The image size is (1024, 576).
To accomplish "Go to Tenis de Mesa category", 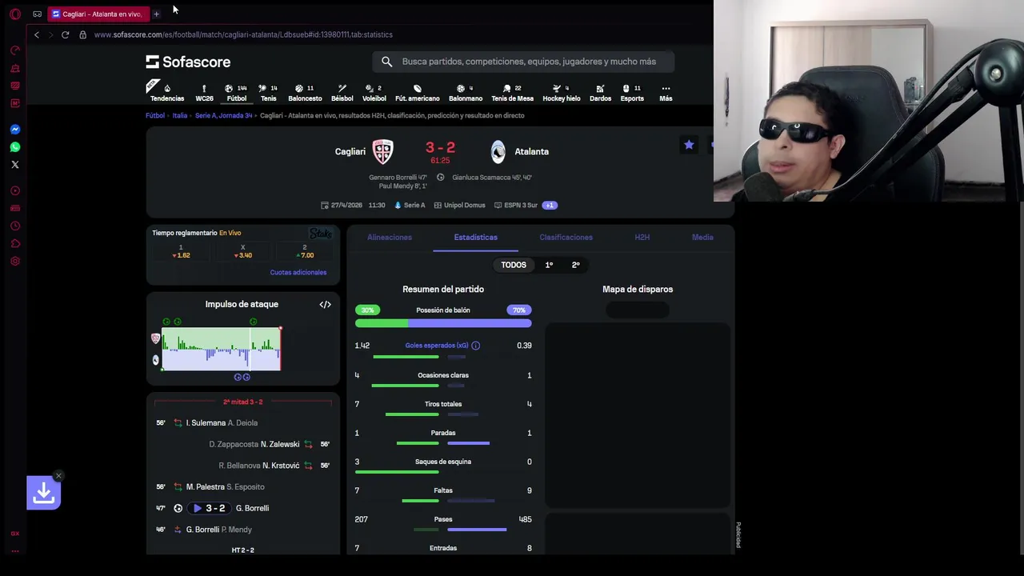I will click(512, 93).
